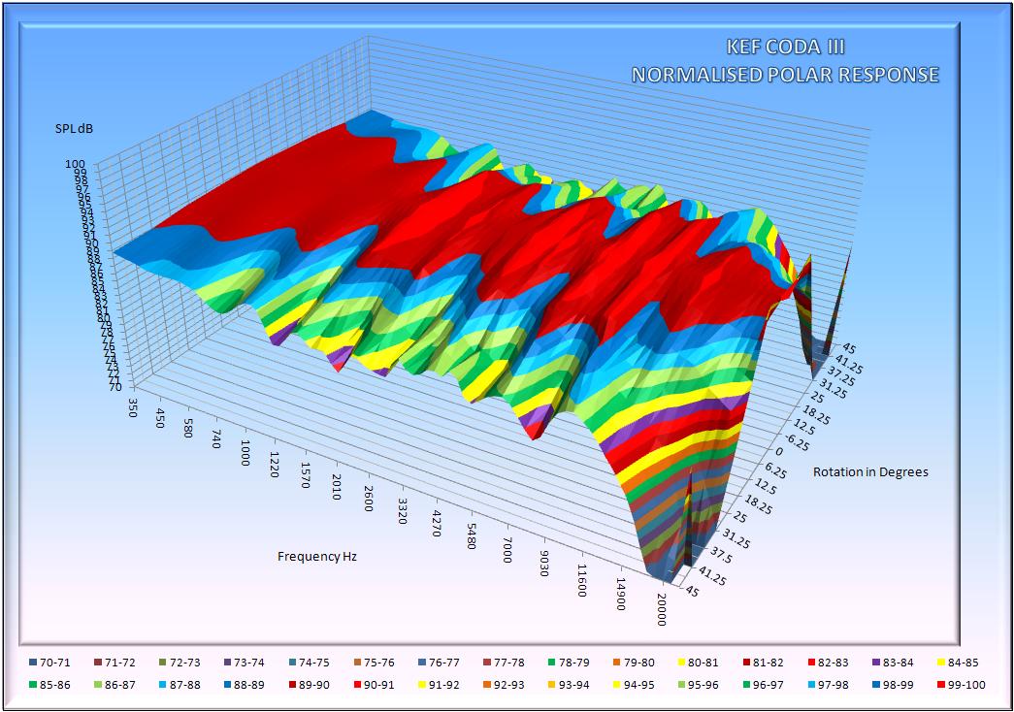Click the 11600 frequency axis label
1014x712 pixels.
pyautogui.click(x=582, y=581)
